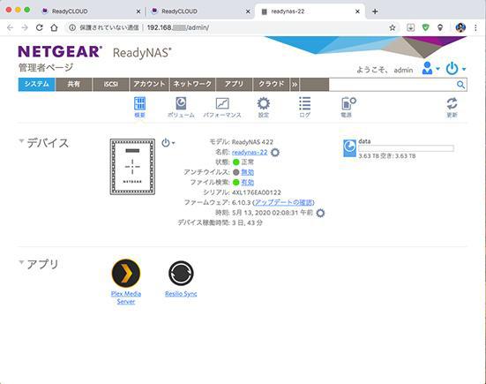Open device power dropdown beside NAS image

point(168,143)
